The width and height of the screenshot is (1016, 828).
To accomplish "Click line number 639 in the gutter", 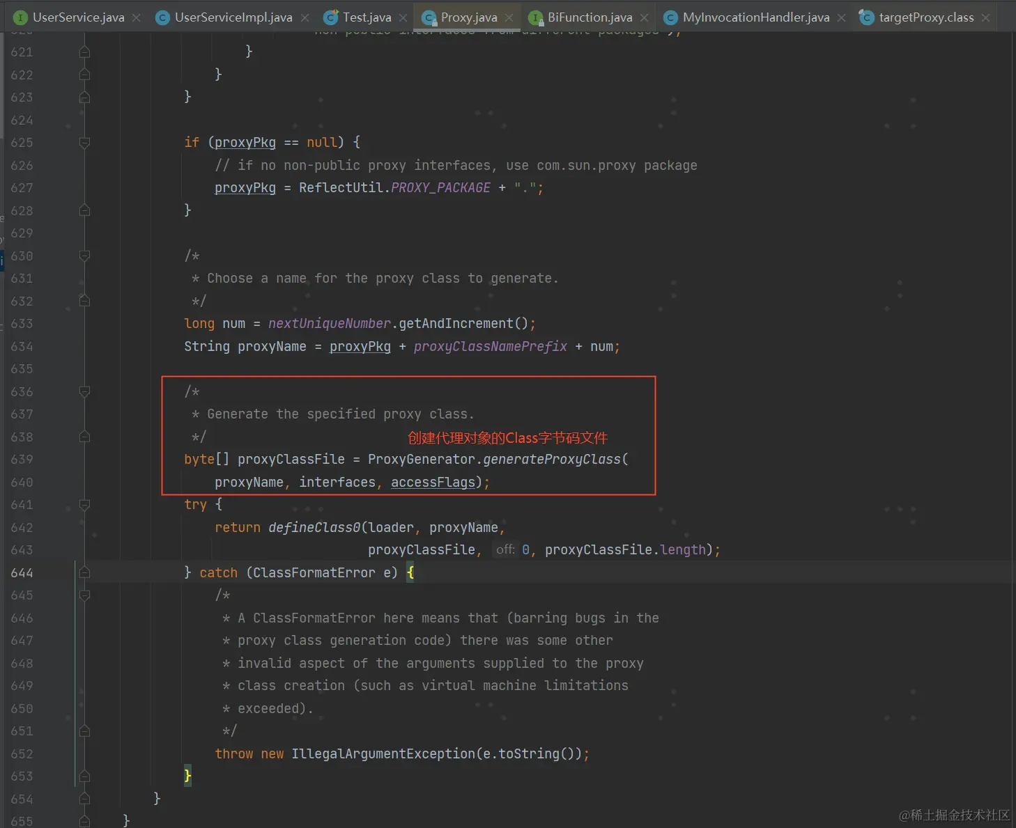I will click(x=22, y=460).
